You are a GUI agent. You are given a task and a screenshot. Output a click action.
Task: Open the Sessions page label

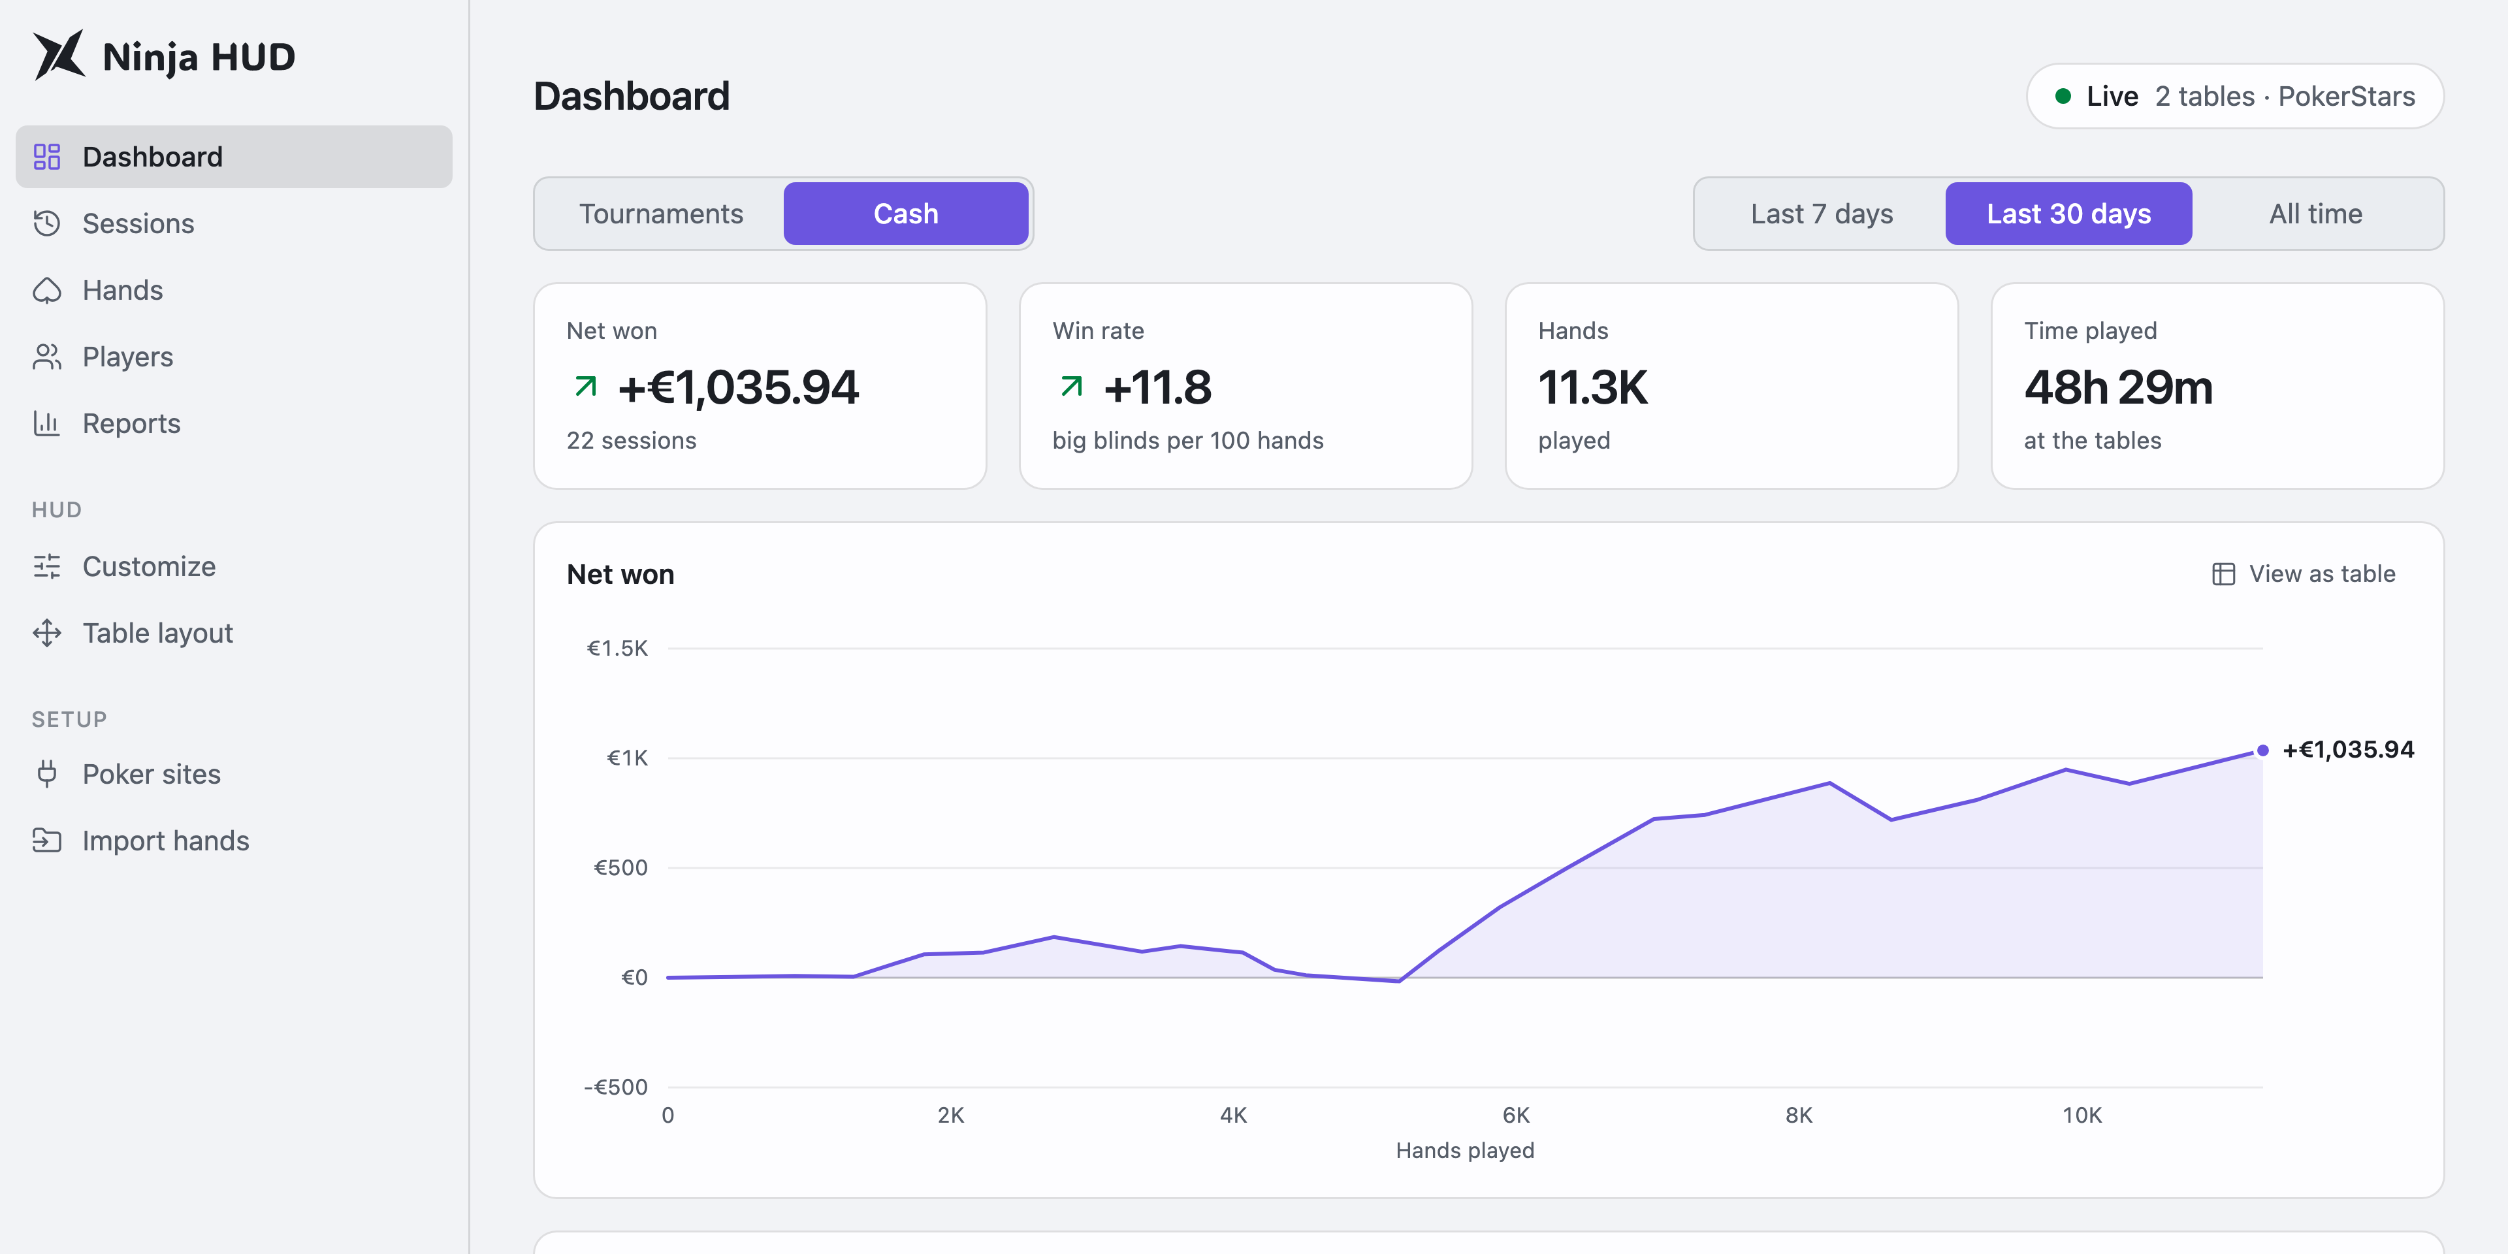(x=138, y=223)
